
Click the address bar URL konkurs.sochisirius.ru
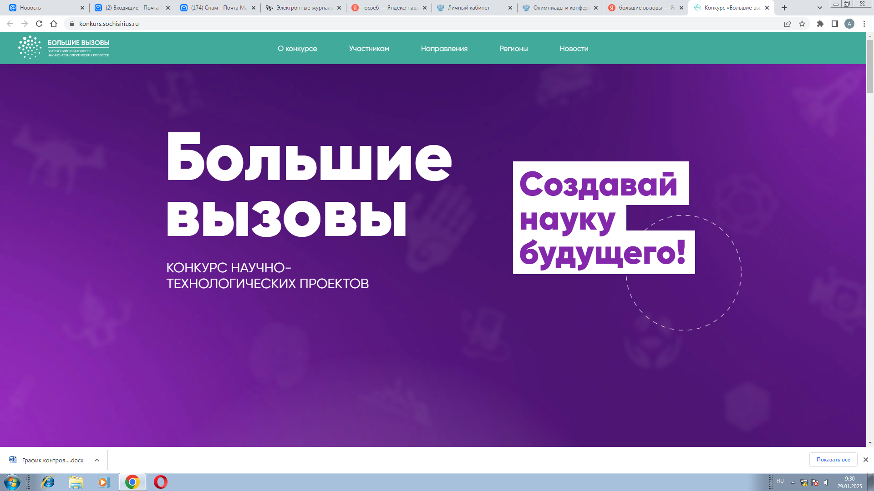[x=109, y=24]
